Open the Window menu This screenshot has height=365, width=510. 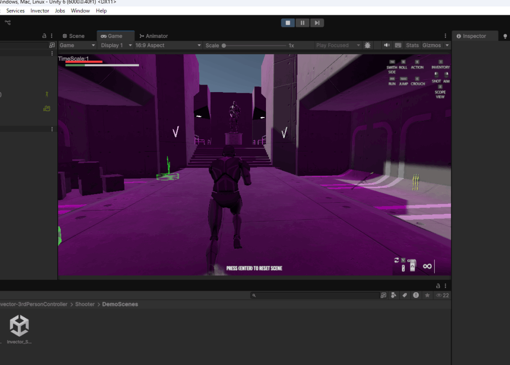coord(80,10)
